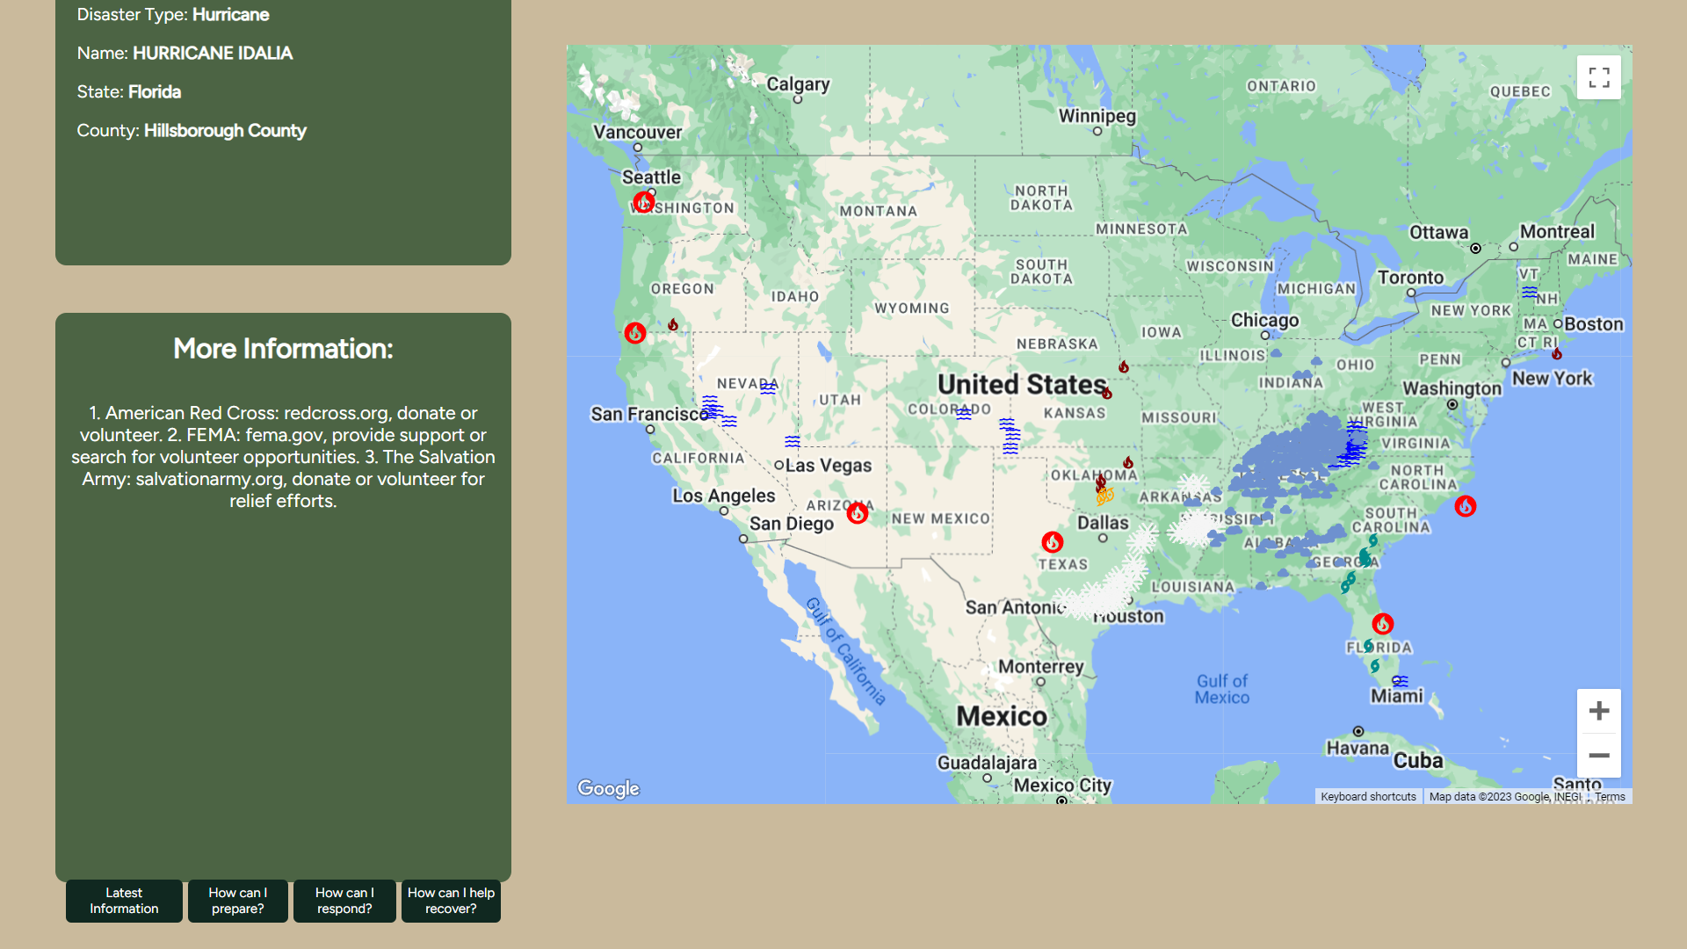Viewport: 1687px width, 949px height.
Task: Zoom out on the map
Action: tap(1598, 756)
